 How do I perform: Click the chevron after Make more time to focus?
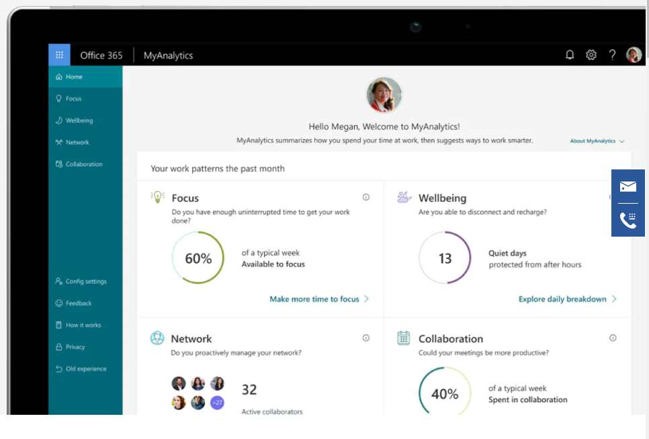click(x=366, y=299)
